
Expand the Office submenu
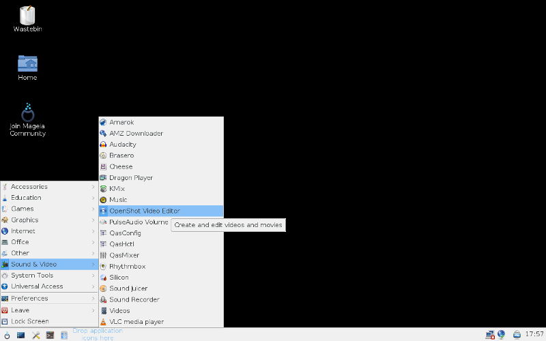(x=49, y=242)
